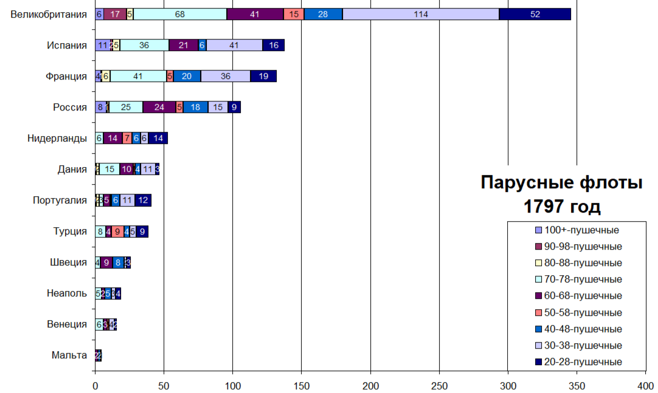Choose the 20-28-пушечные legend swatch
The image size is (658, 393).
[538, 362]
